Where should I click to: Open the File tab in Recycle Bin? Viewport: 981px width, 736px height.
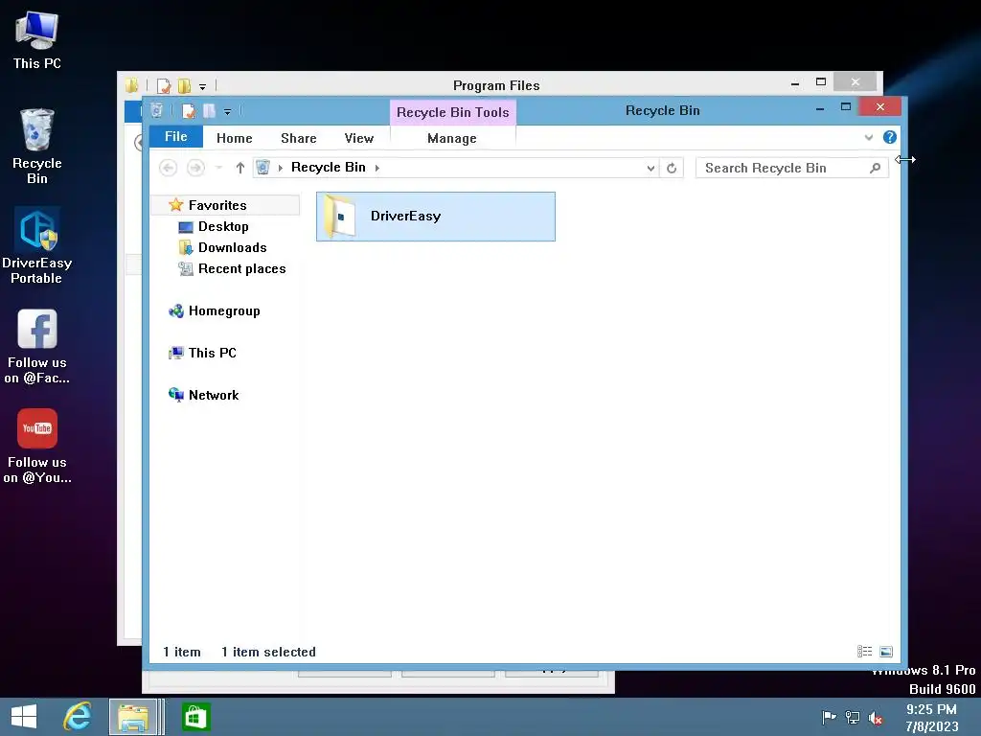click(x=176, y=136)
